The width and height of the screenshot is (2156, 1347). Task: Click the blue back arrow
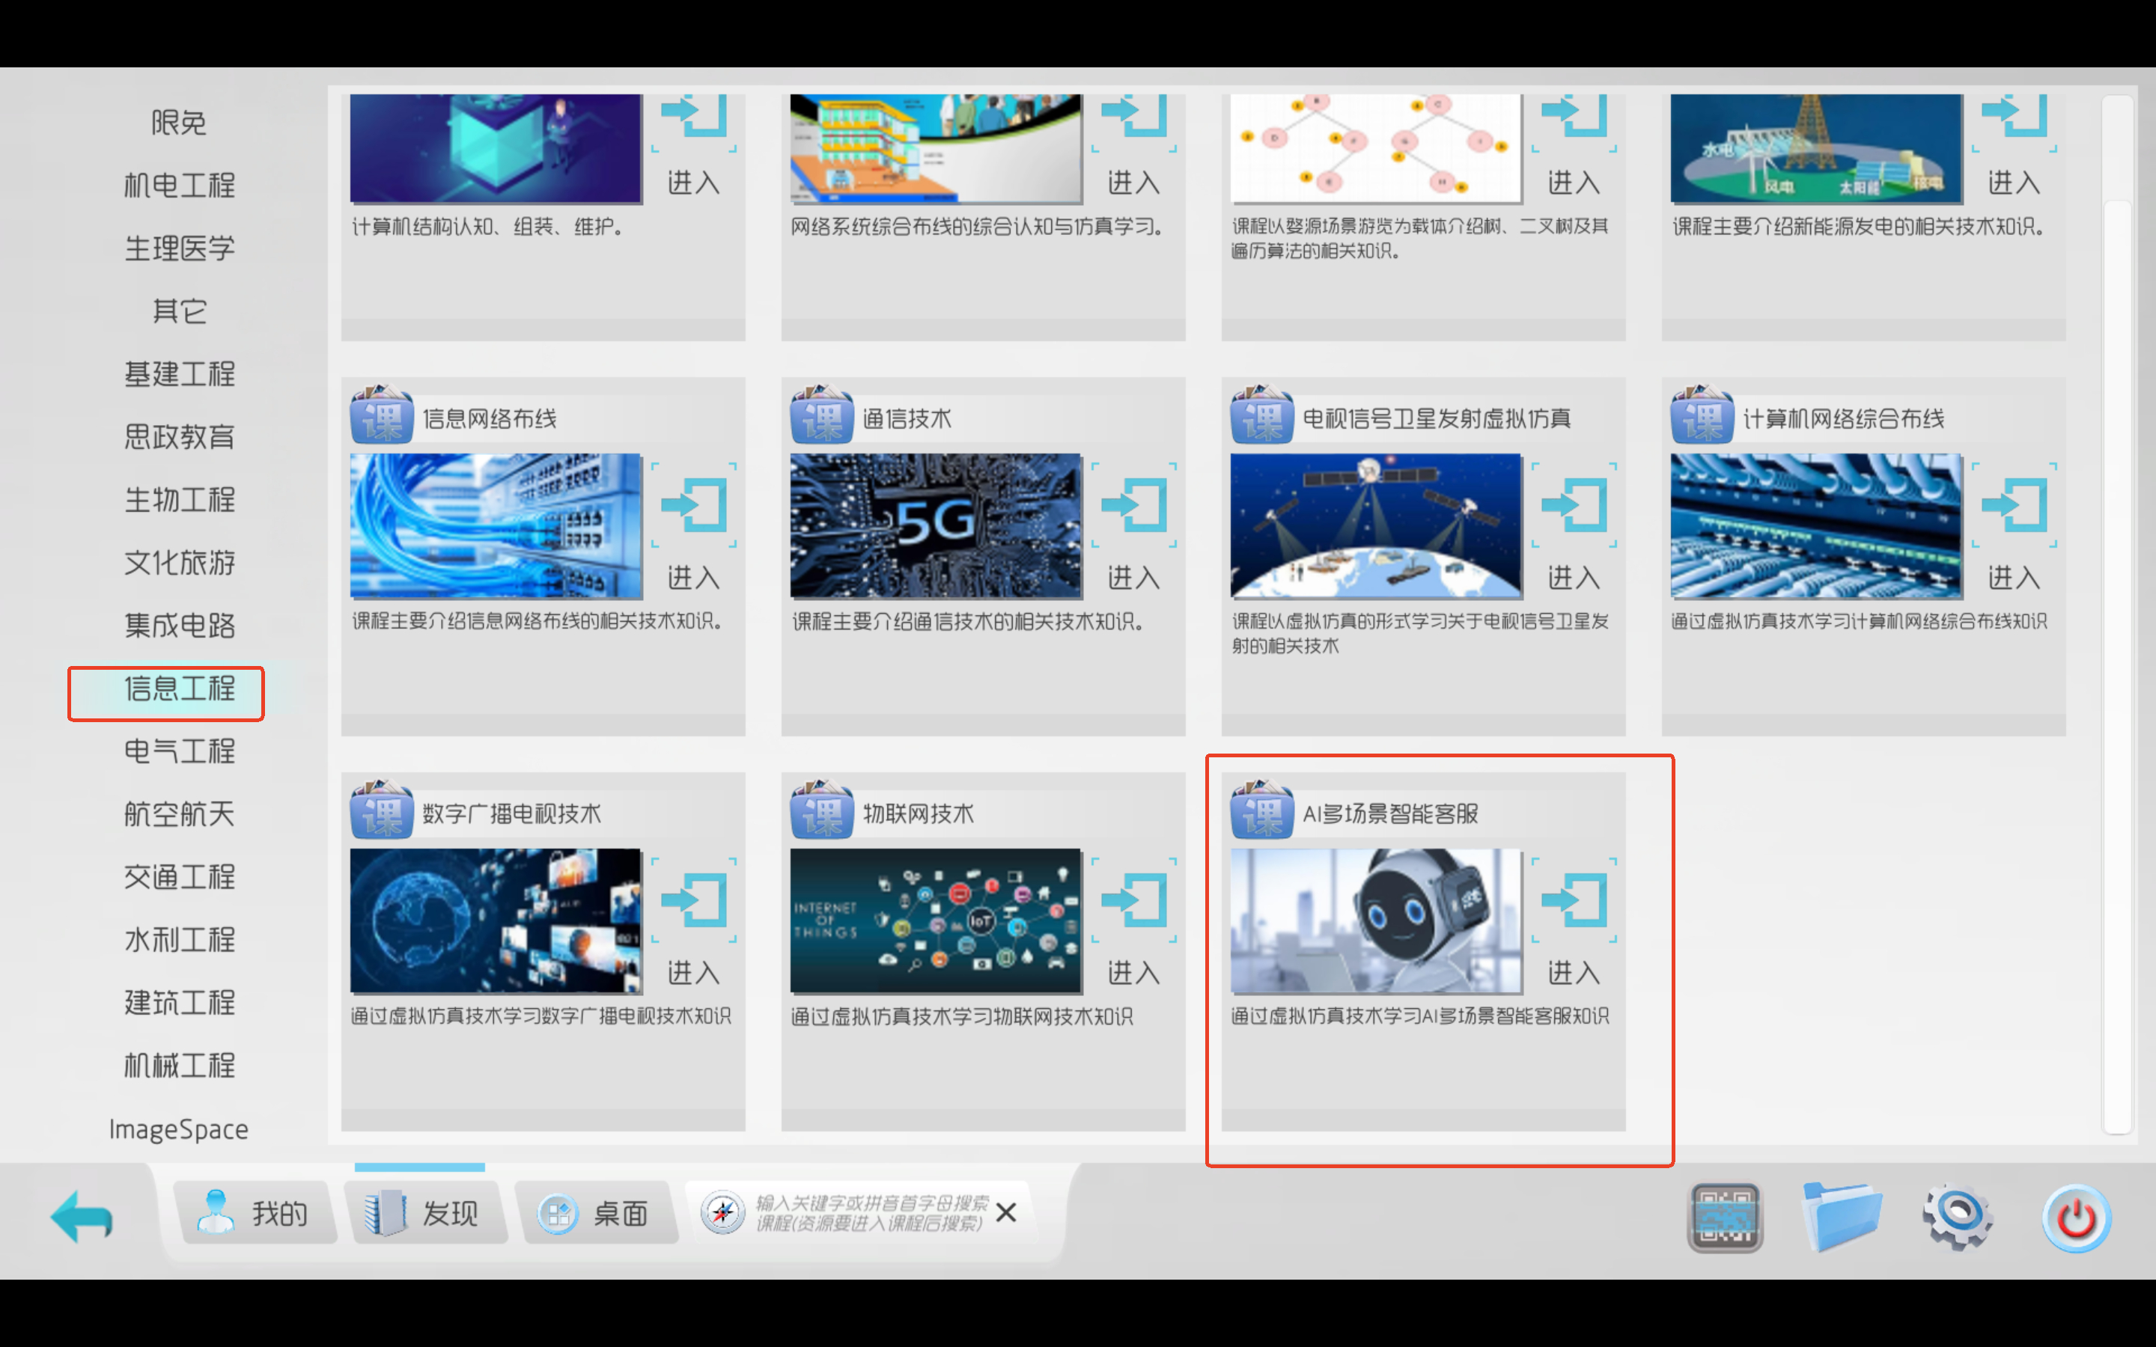(x=82, y=1215)
